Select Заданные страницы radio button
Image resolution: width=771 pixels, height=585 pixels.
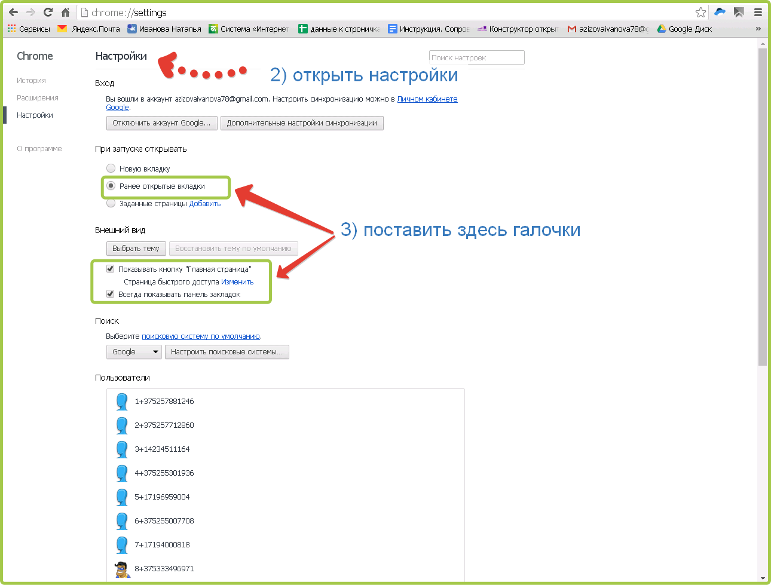tap(111, 203)
